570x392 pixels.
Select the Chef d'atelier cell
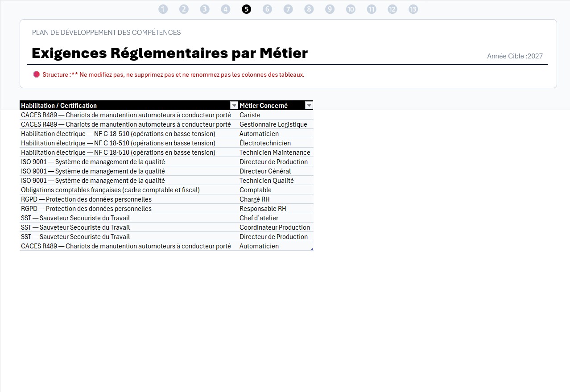276,218
